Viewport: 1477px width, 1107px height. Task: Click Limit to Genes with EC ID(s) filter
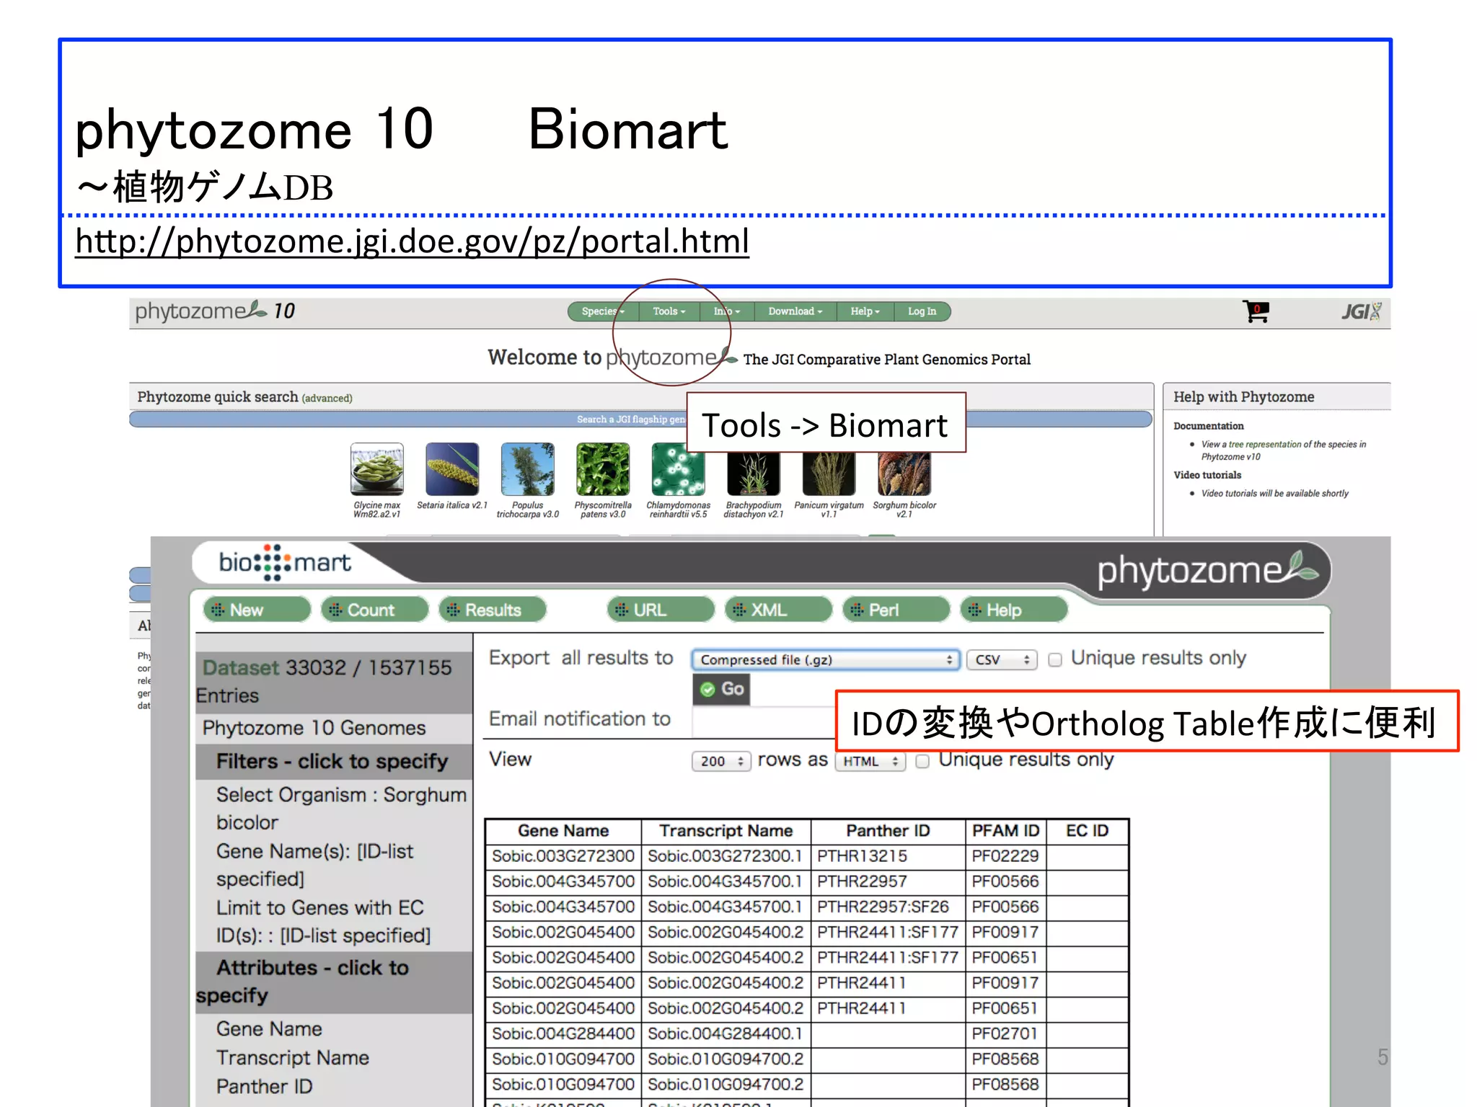pyautogui.click(x=323, y=921)
